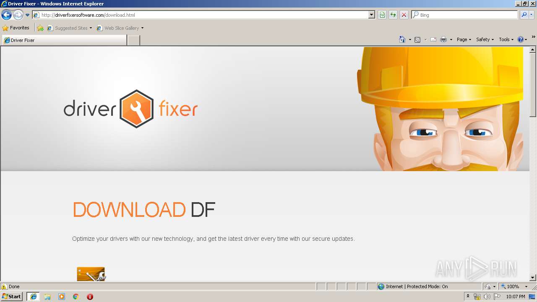
Task: Click the driver fixer logo
Action: coord(131,109)
